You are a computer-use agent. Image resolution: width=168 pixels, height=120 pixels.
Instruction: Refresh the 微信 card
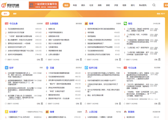(124, 60)
